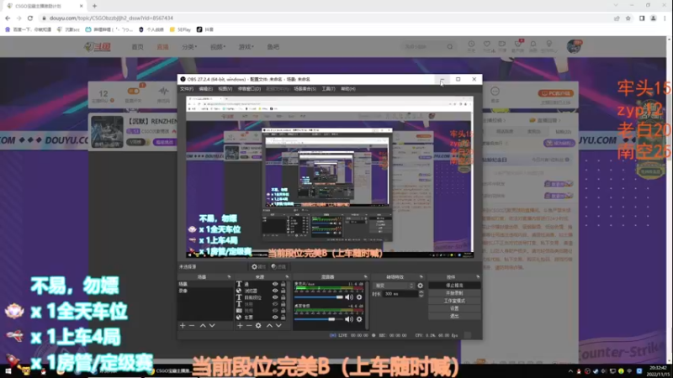Move scene down in Scenes list

pos(212,326)
